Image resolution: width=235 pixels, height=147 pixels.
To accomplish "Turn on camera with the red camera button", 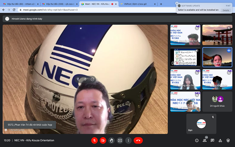I will pos(103,141).
